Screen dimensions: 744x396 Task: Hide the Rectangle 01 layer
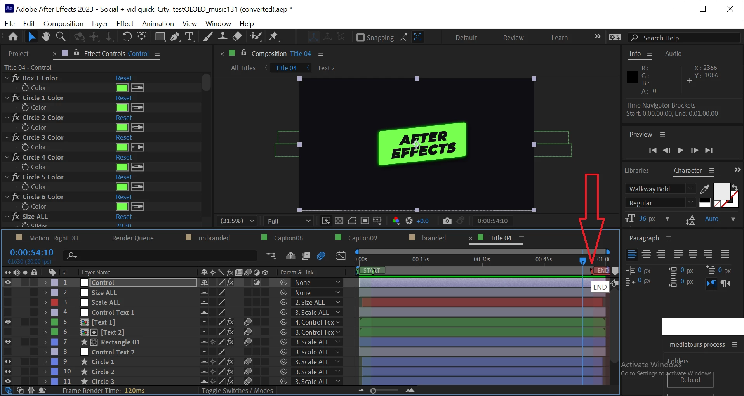tap(8, 342)
